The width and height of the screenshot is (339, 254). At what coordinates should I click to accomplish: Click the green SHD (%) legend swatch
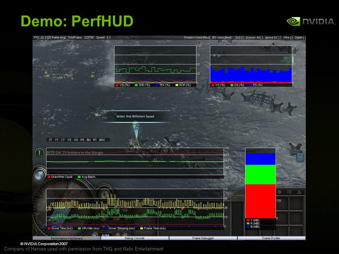[x=136, y=85]
